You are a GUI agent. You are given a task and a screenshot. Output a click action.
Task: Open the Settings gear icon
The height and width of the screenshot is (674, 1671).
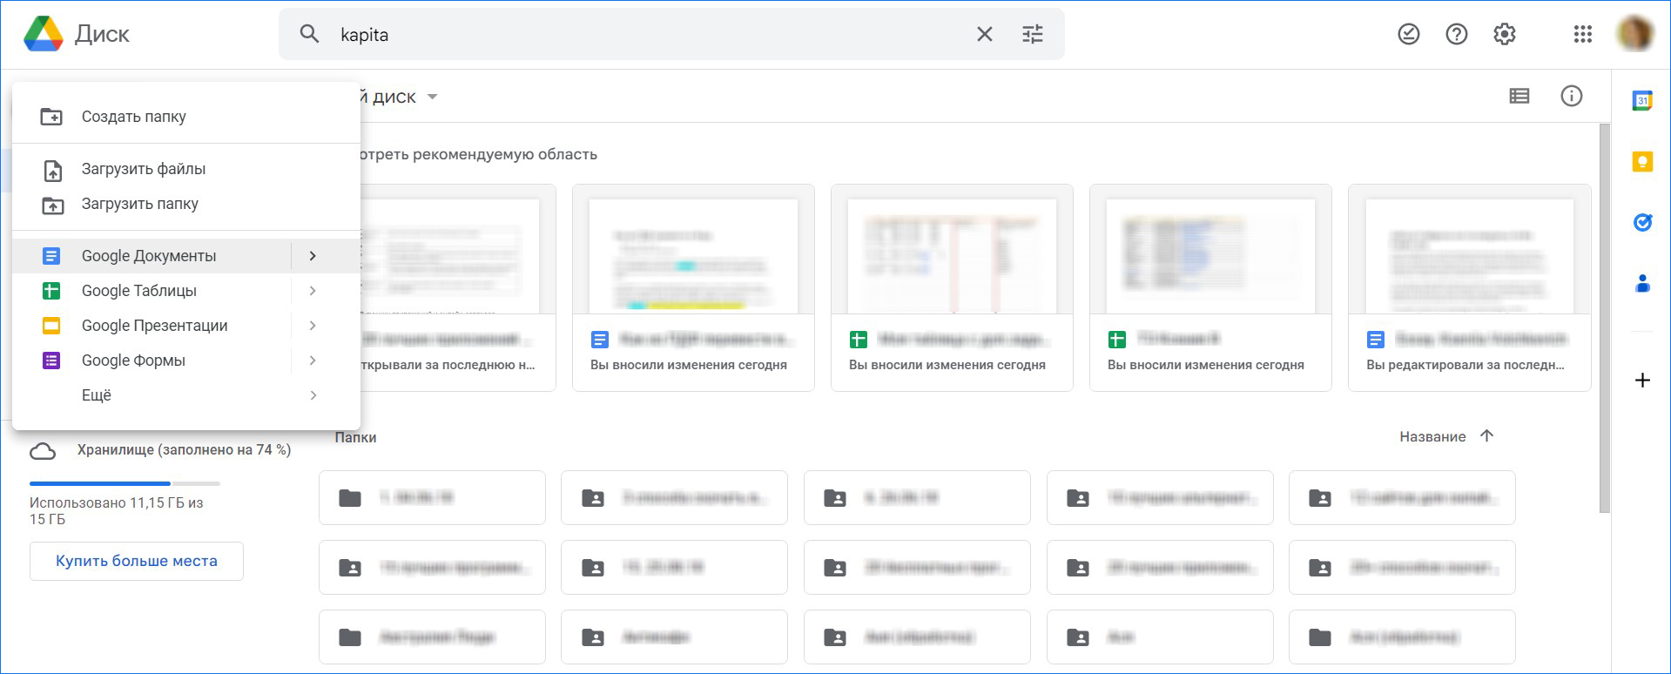pyautogui.click(x=1505, y=34)
